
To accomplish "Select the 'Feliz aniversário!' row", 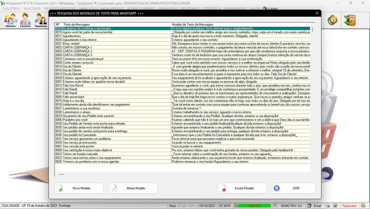I will (182, 97).
